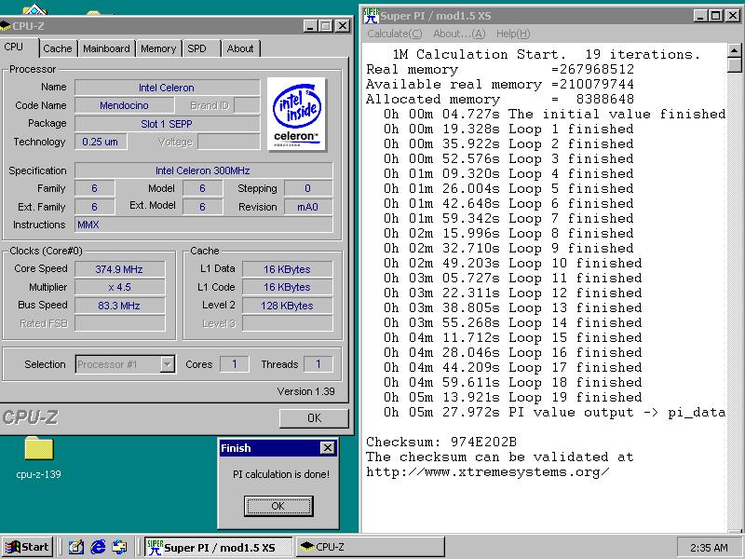Click the Instructions value MMX
745x559 pixels.
pos(203,225)
